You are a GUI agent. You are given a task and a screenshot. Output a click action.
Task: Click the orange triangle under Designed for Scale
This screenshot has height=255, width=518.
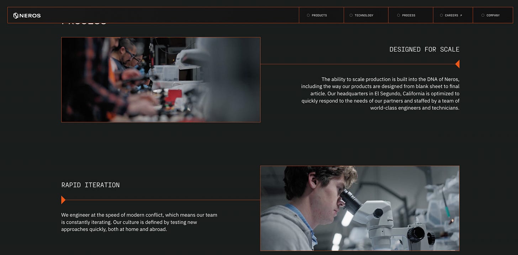coord(458,64)
